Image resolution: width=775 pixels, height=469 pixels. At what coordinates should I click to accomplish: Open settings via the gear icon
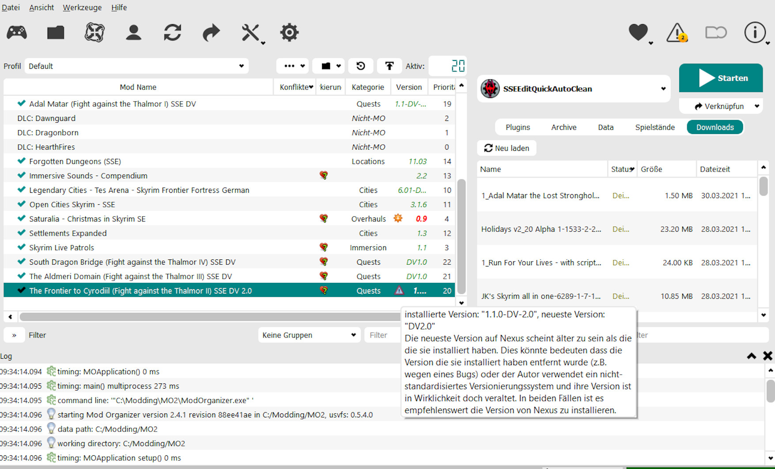289,33
